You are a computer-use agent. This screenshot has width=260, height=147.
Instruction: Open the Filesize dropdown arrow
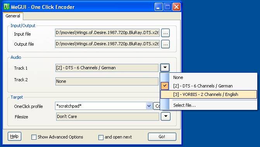click(166, 116)
